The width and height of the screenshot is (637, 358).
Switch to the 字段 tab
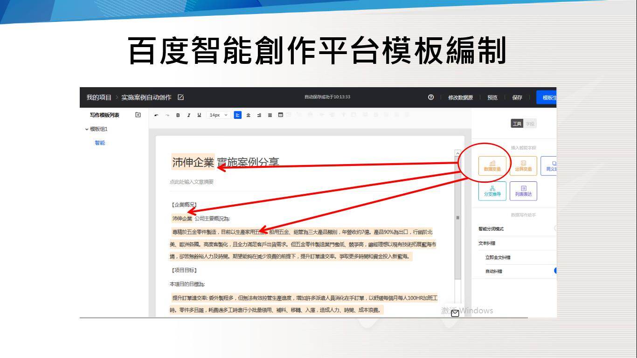tap(530, 124)
